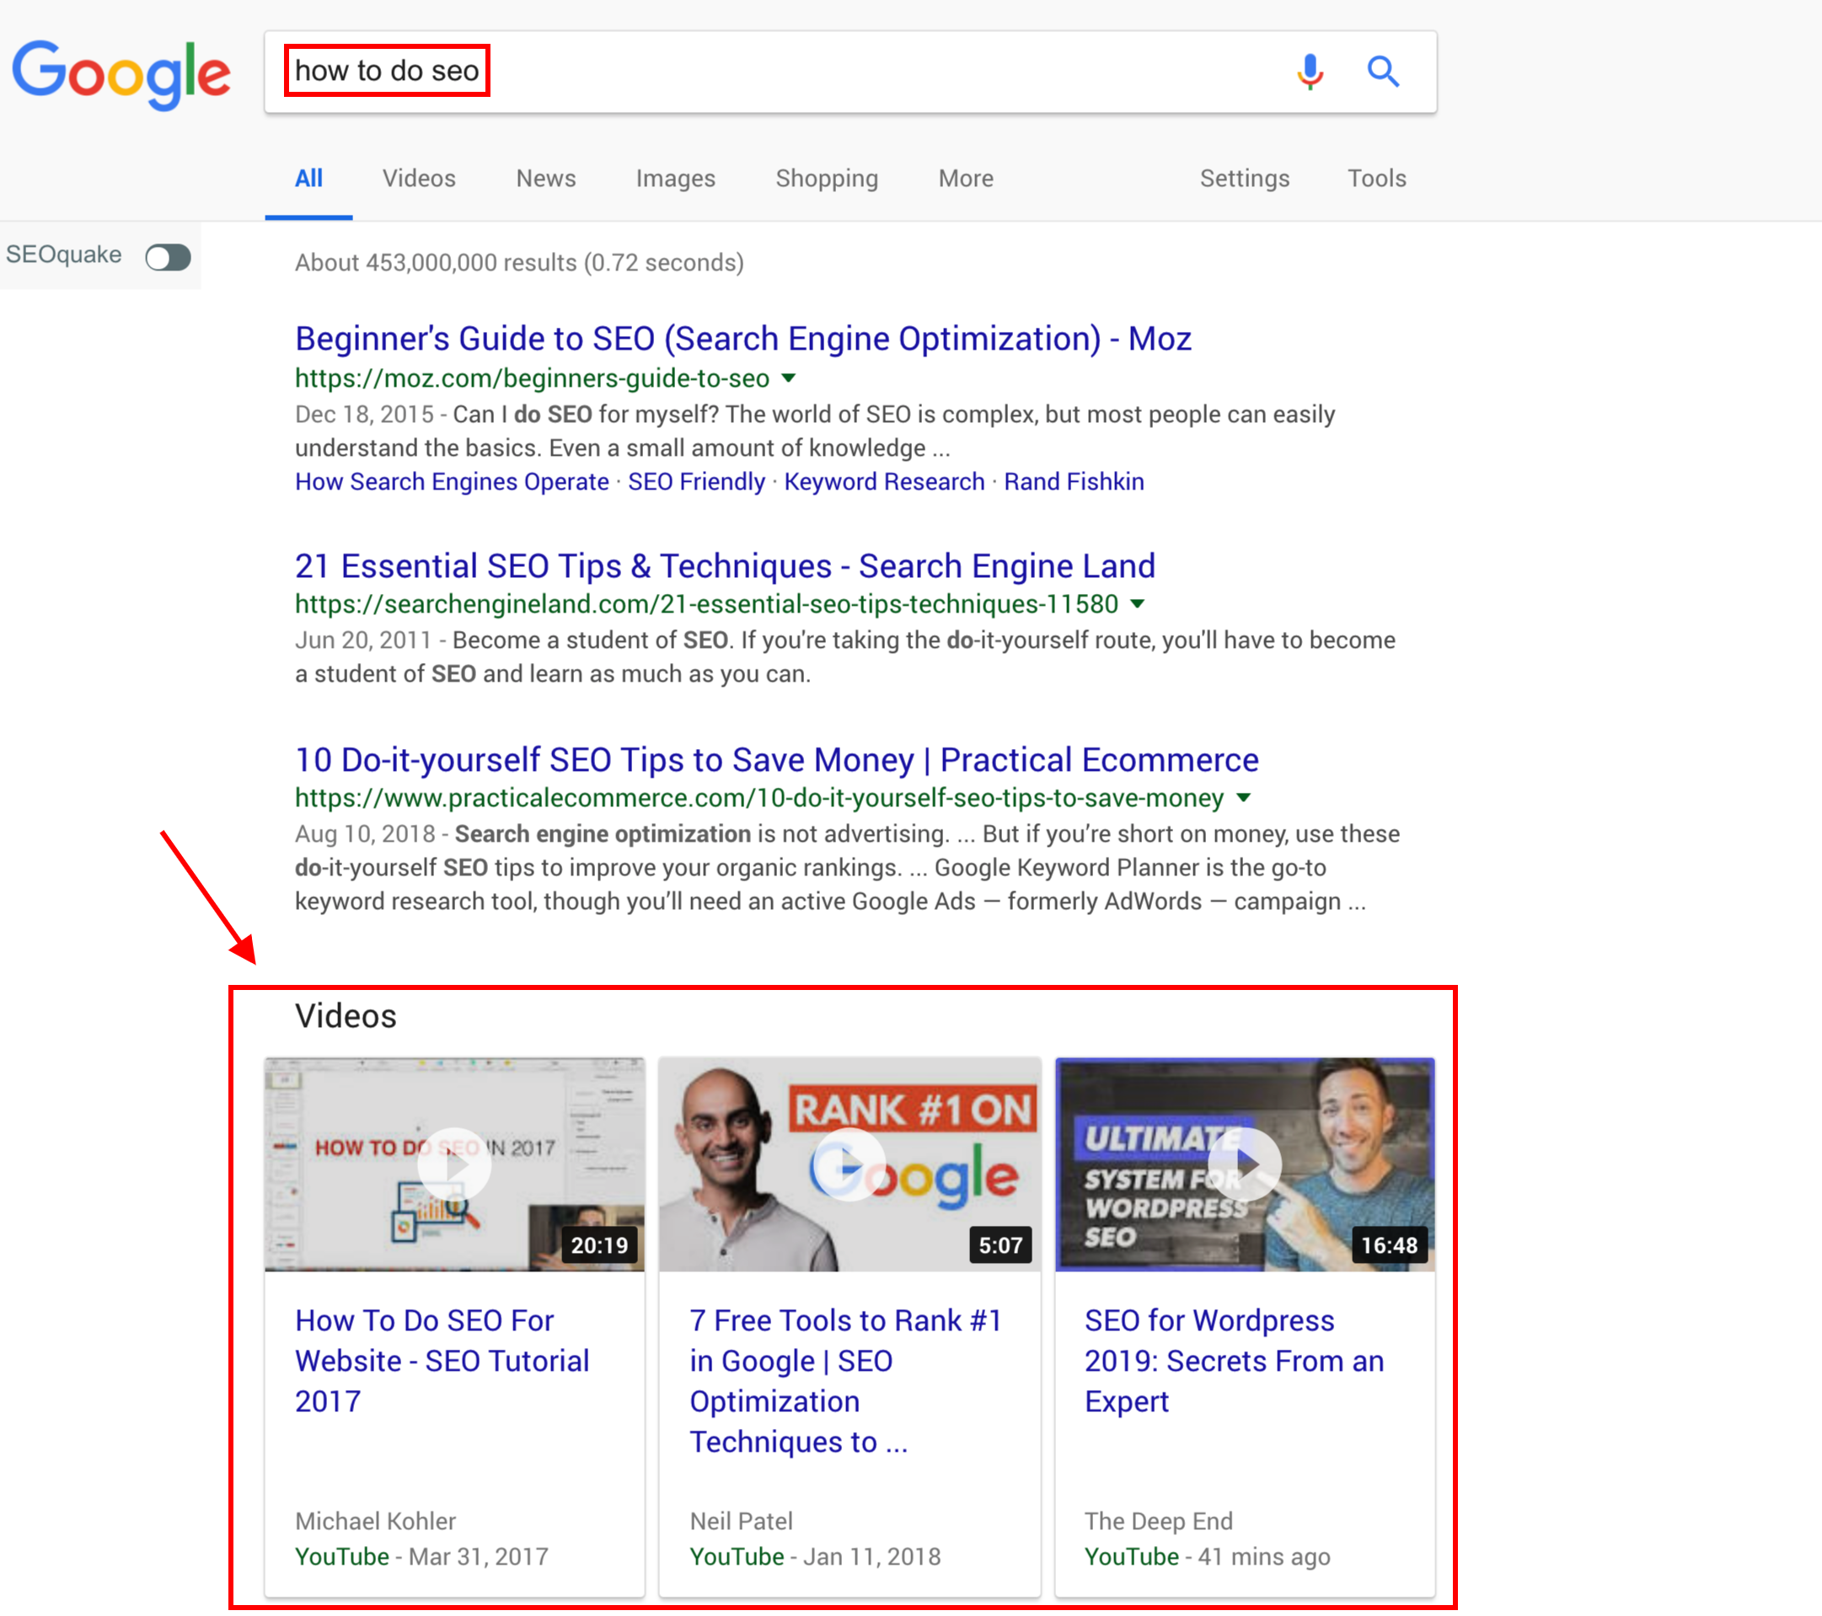Open the News search tab
The image size is (1822, 1616).
coord(545,179)
